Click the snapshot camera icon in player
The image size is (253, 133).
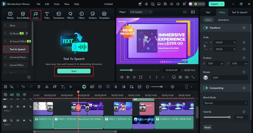click(x=180, y=77)
